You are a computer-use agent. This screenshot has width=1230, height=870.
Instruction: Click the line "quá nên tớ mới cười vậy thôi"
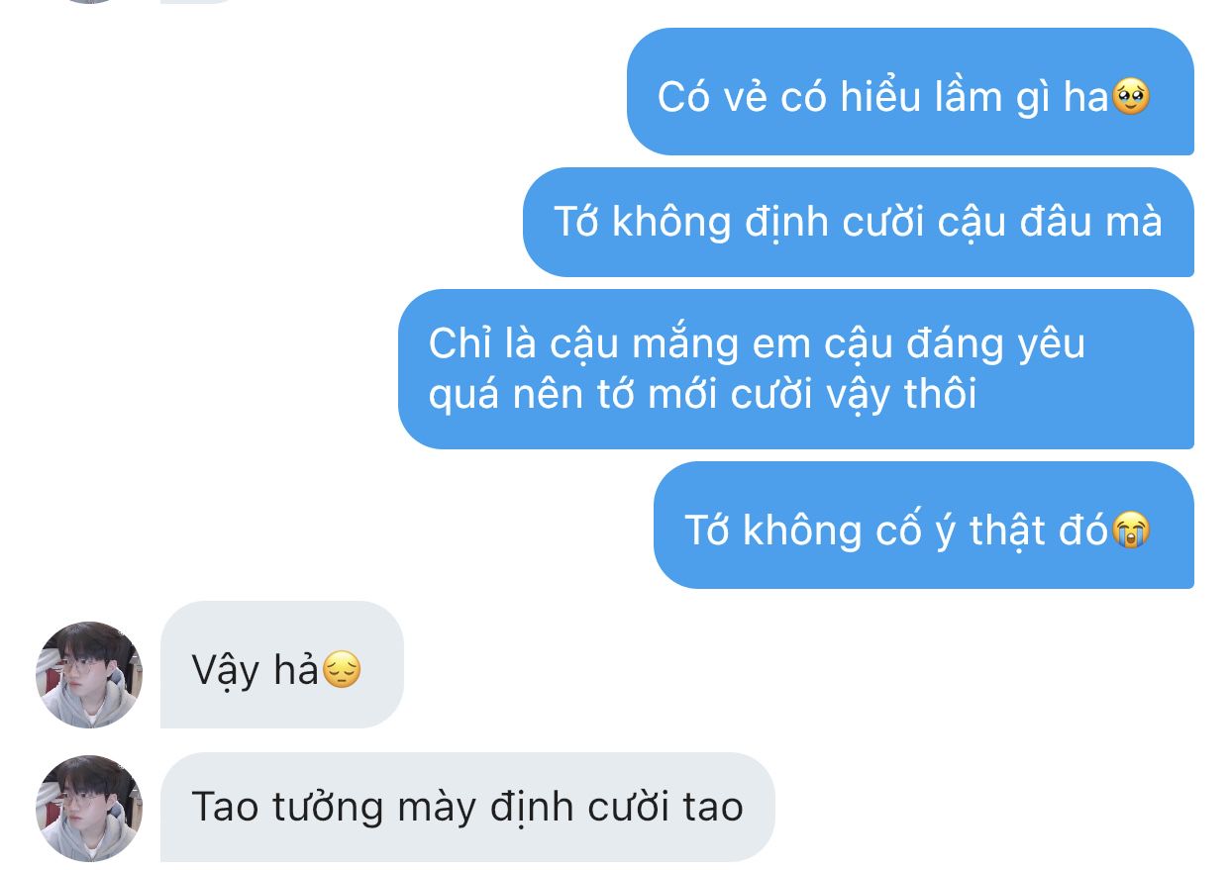pyautogui.click(x=703, y=395)
